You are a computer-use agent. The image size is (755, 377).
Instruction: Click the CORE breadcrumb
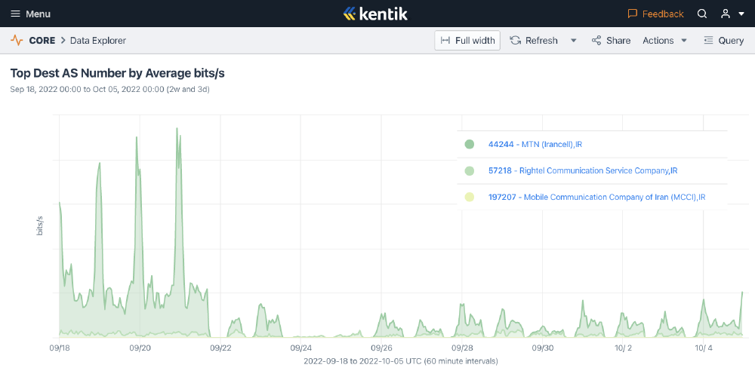click(42, 41)
